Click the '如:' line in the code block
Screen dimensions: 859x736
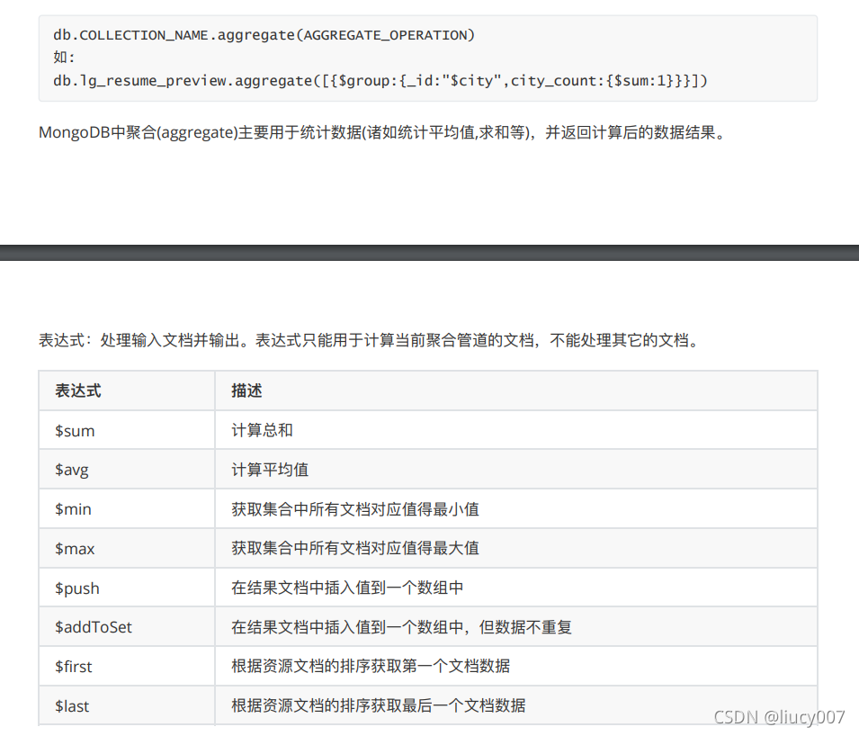[x=64, y=57]
